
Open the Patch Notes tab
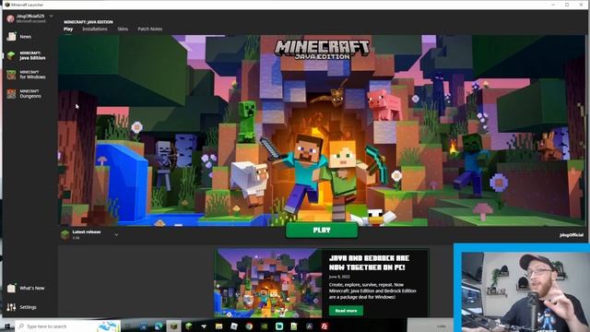(149, 29)
